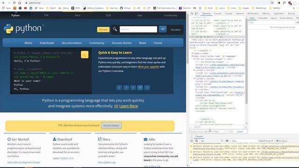This screenshot has height=168, width=299.
Task: Open the Apps grid in bookmarks bar
Action: (x=6, y=8)
